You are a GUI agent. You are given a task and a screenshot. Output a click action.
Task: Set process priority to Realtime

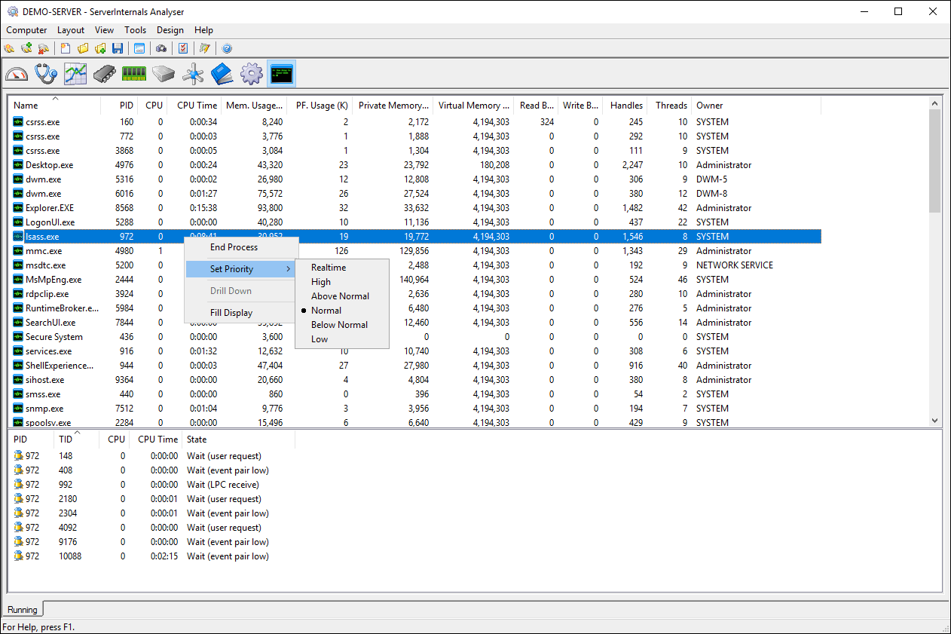329,268
